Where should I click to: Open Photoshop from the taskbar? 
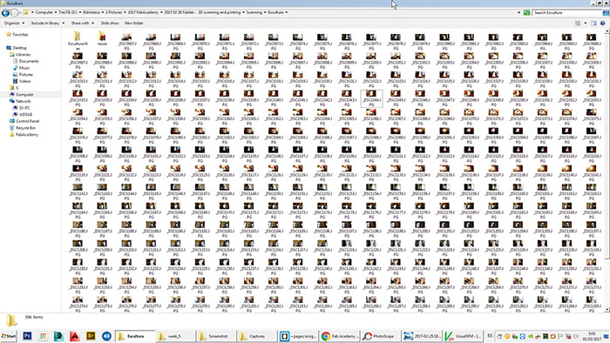tap(27, 336)
